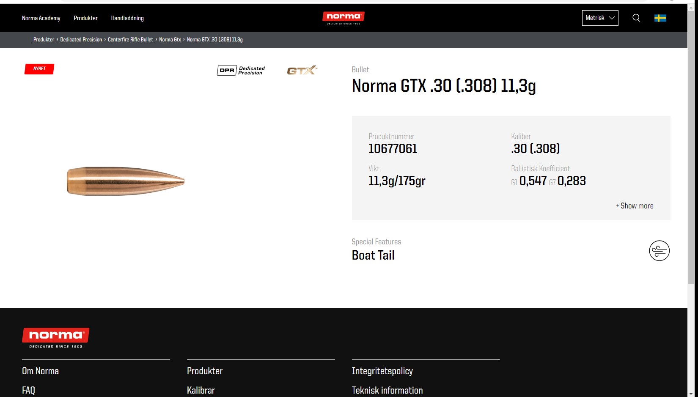Screen dimensions: 698x397
Task: Open Teknisk information footer link
Action: [387, 390]
